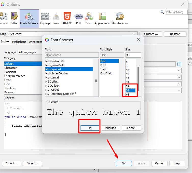This screenshot has width=192, height=173.
Task: Open the Keymap options category
Action: tap(45, 19)
